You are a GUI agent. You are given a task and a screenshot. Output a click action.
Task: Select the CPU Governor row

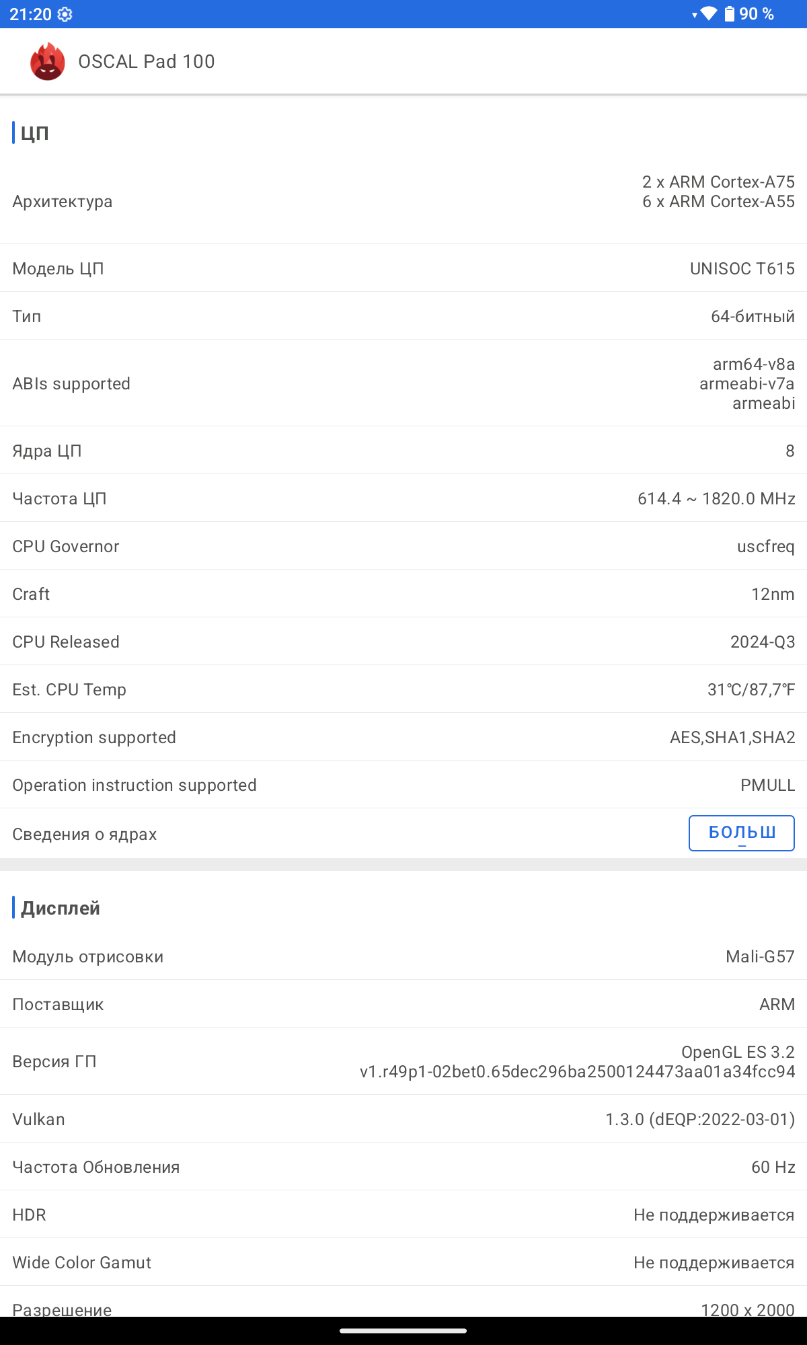(x=403, y=546)
